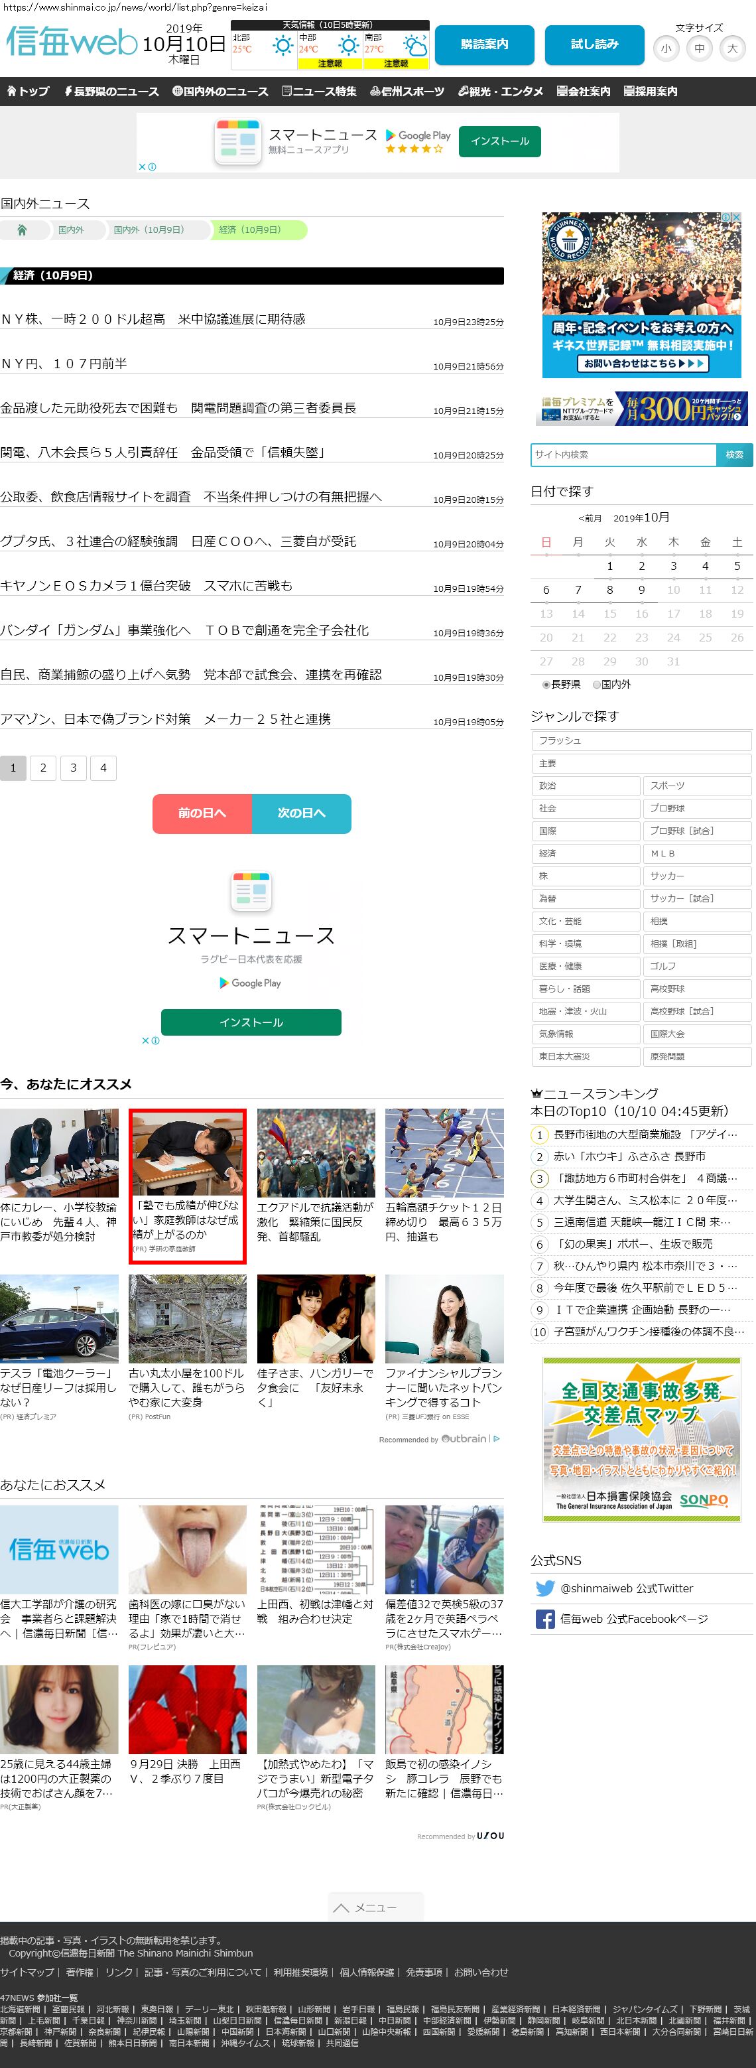The image size is (756, 2068).
Task: Open 信州スポーツ menu item
Action: [407, 92]
